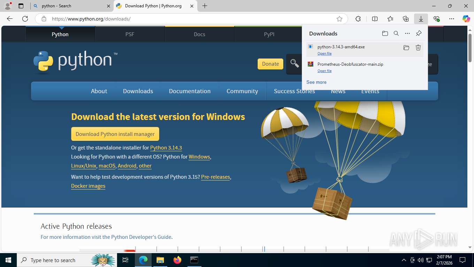474x267 pixels.
Task: Open the Downloads menu item
Action: tap(138, 91)
